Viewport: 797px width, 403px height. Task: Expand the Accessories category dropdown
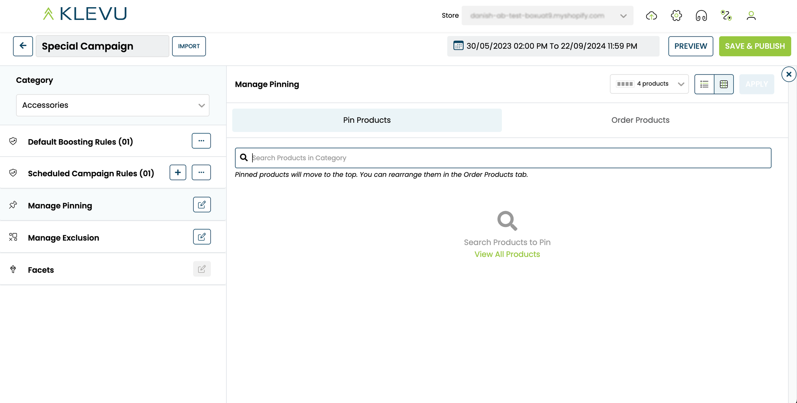(x=113, y=105)
